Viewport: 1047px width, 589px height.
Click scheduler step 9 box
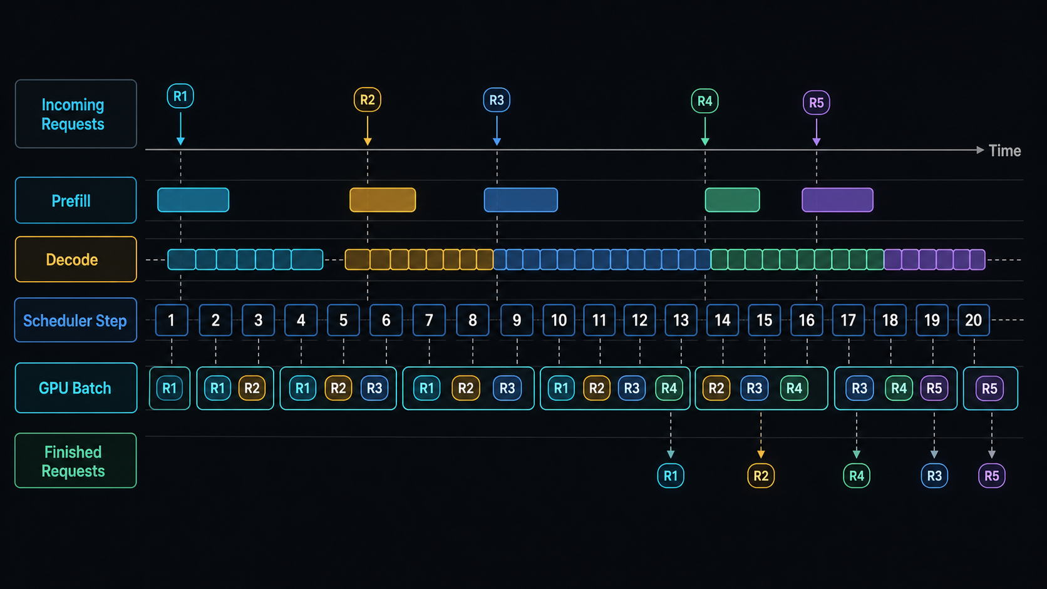[517, 320]
